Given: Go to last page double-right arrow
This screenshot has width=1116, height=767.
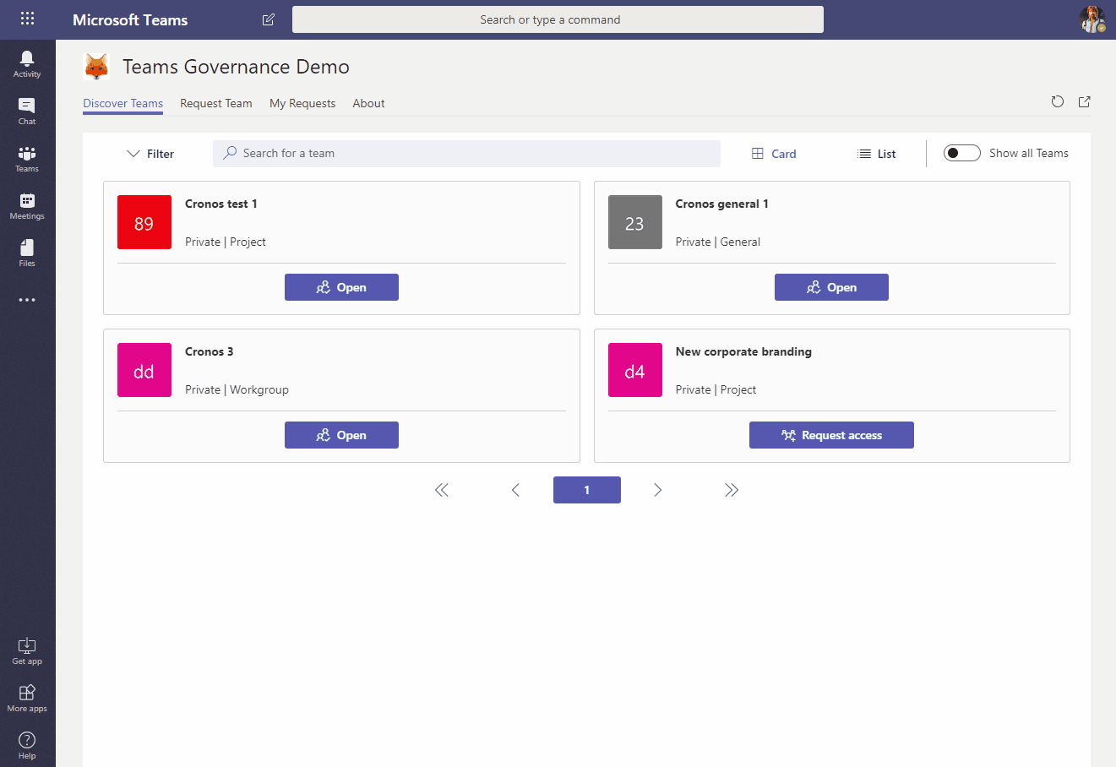Looking at the screenshot, I should [x=732, y=490].
